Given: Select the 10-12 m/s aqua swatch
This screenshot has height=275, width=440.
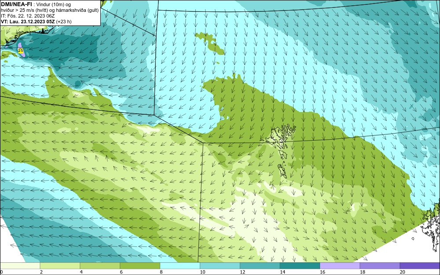Looking at the screenshot, I should (220, 266).
